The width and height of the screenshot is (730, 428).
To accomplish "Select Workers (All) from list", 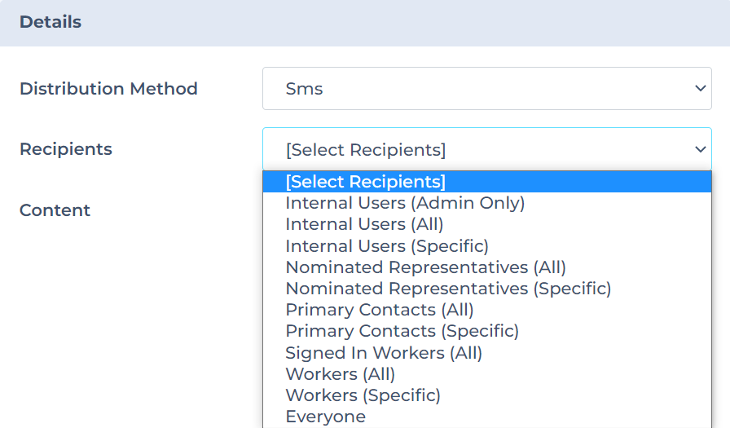I will pyautogui.click(x=340, y=374).
